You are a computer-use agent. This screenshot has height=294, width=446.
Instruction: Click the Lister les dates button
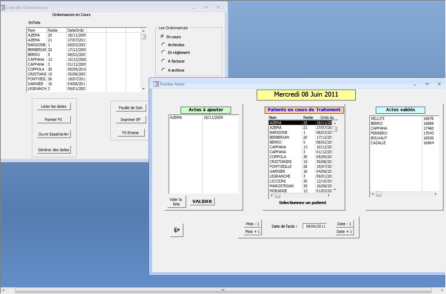coord(53,106)
